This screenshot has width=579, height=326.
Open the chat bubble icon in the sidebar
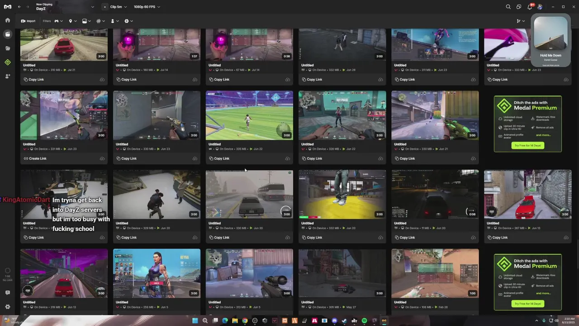[x=8, y=293]
